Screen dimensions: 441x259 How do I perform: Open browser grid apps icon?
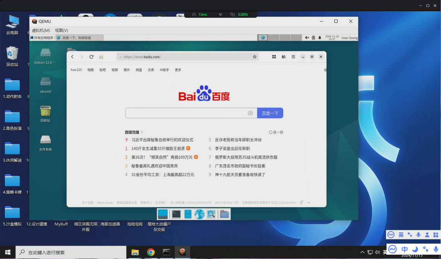click(x=274, y=57)
